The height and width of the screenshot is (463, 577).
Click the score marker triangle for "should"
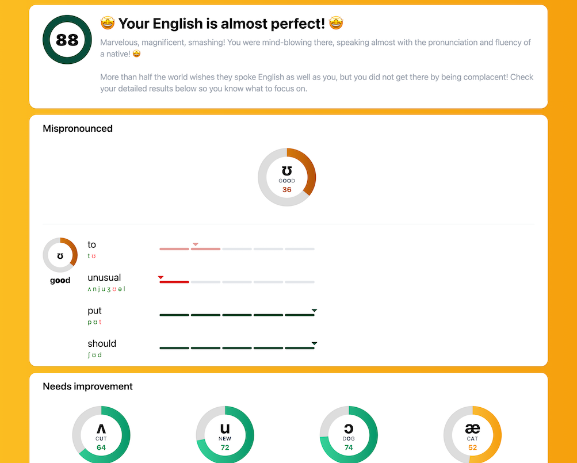[314, 343]
